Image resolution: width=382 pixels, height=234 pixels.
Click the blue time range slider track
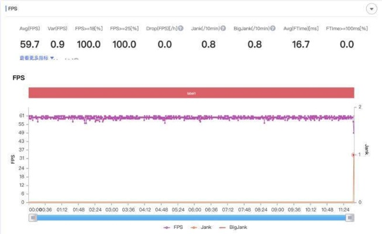click(x=191, y=217)
